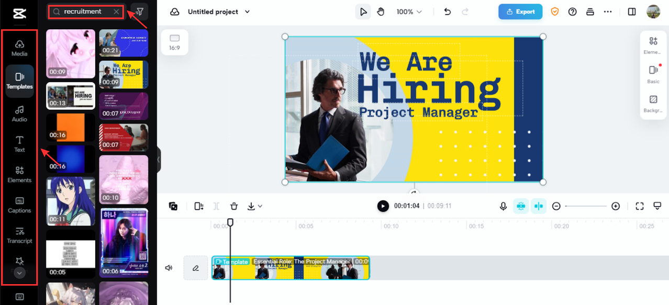Viewport: 669px width, 305px height.
Task: Clear the recruitment search text
Action: coord(116,12)
